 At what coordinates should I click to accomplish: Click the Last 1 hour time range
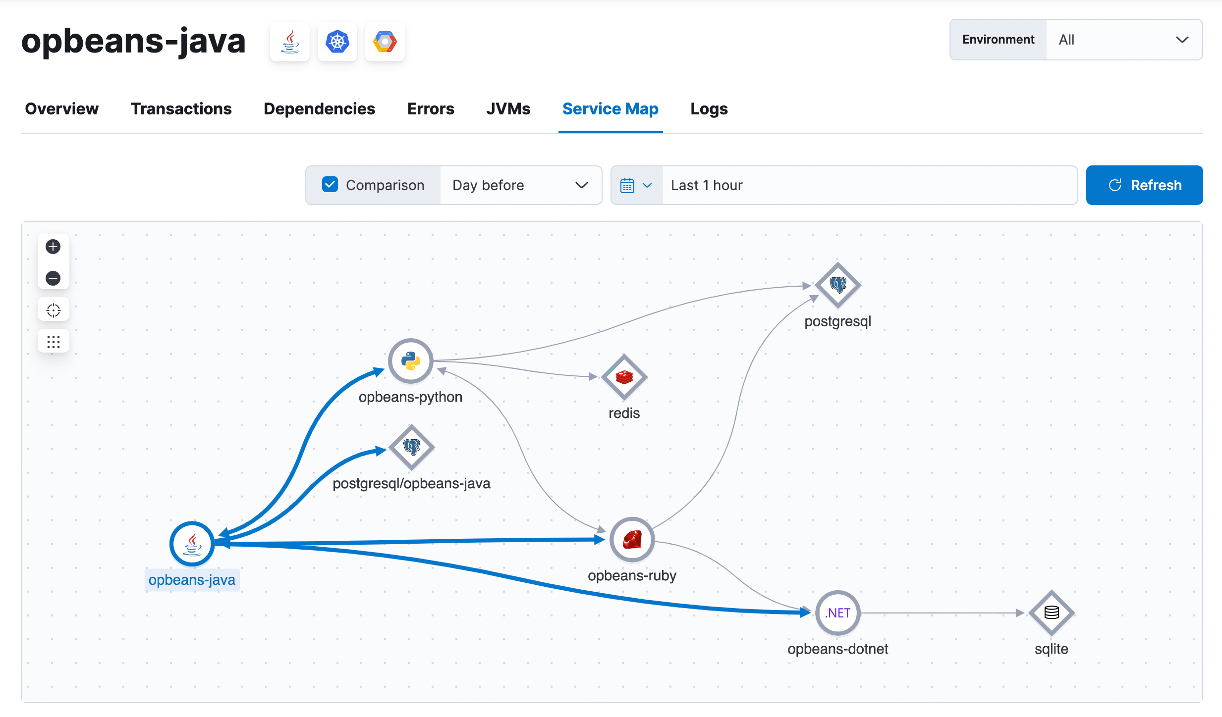[x=869, y=185]
